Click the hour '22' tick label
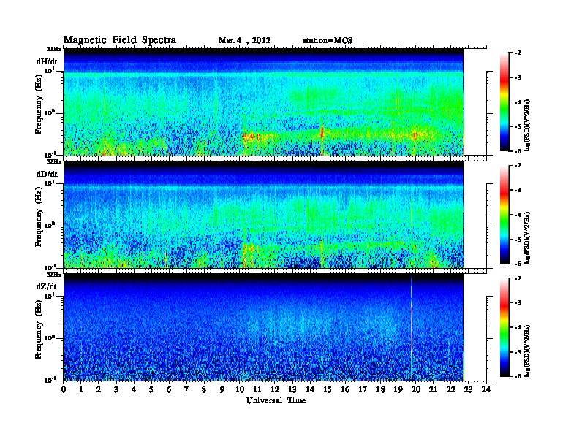Image resolution: width=579 pixels, height=447 pixels. (x=451, y=390)
